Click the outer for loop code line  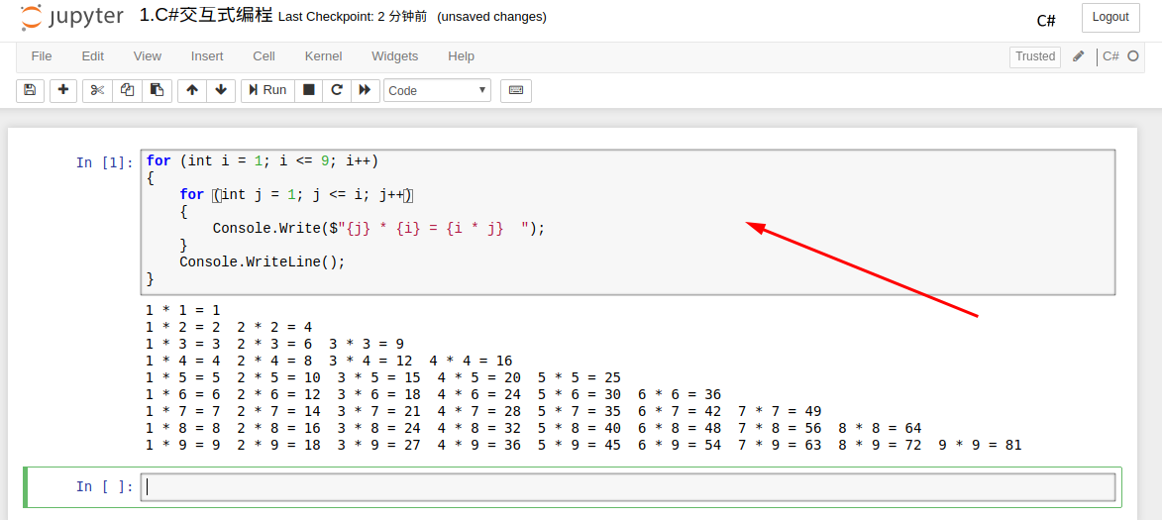coord(263,160)
